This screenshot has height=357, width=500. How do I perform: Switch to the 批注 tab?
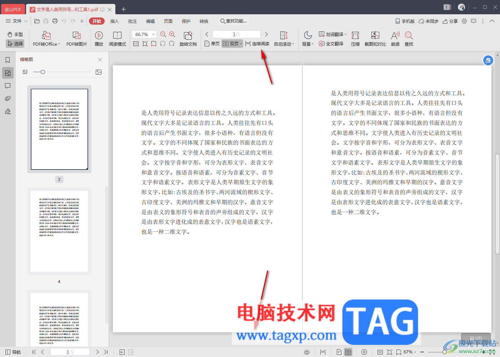point(132,21)
